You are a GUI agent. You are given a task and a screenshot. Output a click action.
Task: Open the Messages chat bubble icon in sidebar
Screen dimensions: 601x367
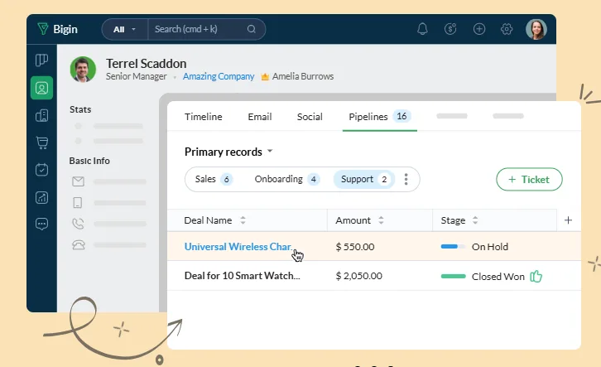click(41, 224)
